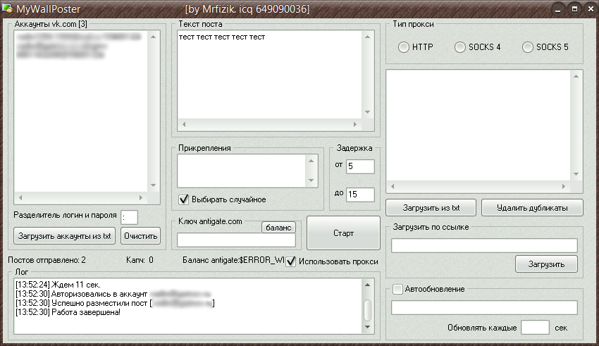The width and height of the screenshot is (599, 346).
Task: Click log scroll down arrow
Action: pyautogui.click(x=367, y=327)
